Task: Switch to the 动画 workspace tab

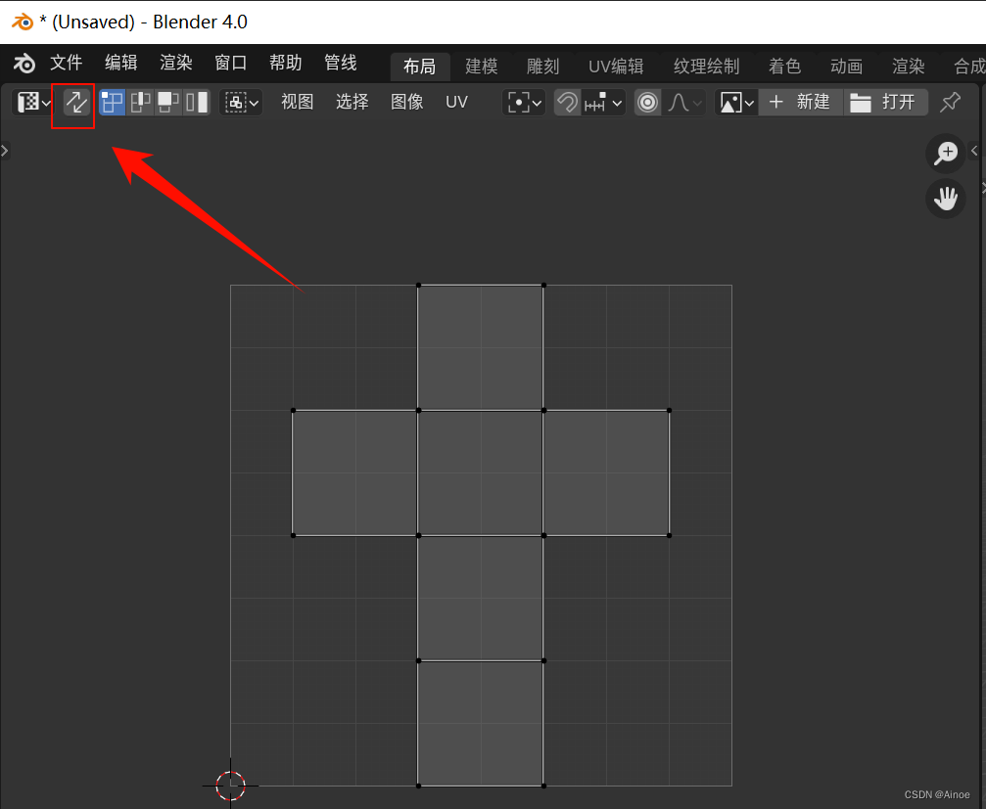Action: [846, 66]
